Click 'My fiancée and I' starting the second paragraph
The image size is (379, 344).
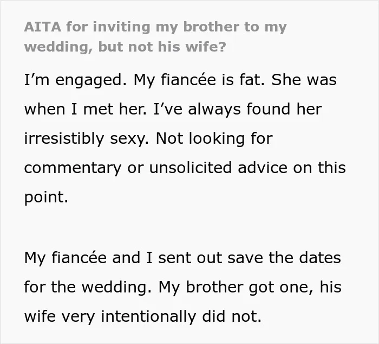(88, 258)
